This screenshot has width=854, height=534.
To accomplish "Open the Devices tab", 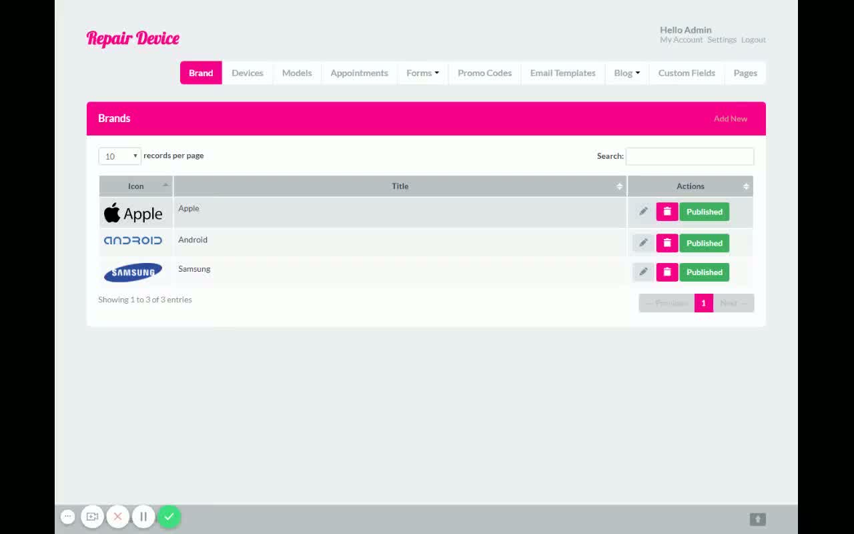I will pos(248,73).
